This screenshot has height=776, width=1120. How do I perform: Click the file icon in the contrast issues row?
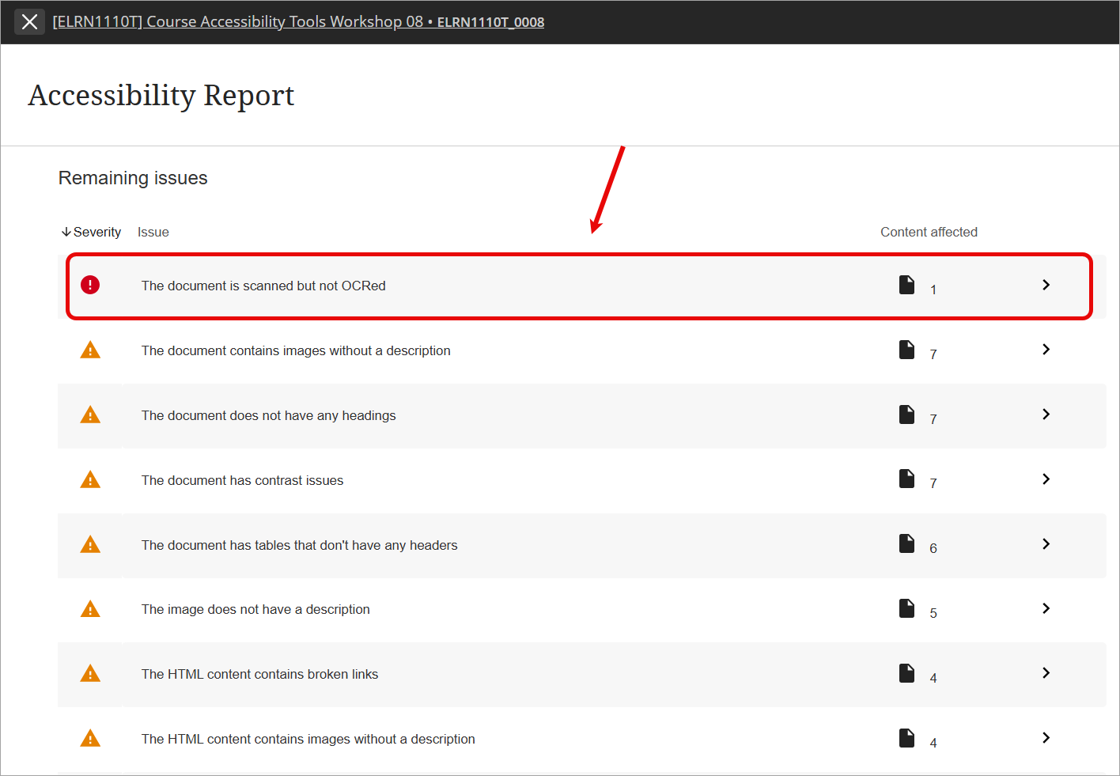[x=906, y=479]
